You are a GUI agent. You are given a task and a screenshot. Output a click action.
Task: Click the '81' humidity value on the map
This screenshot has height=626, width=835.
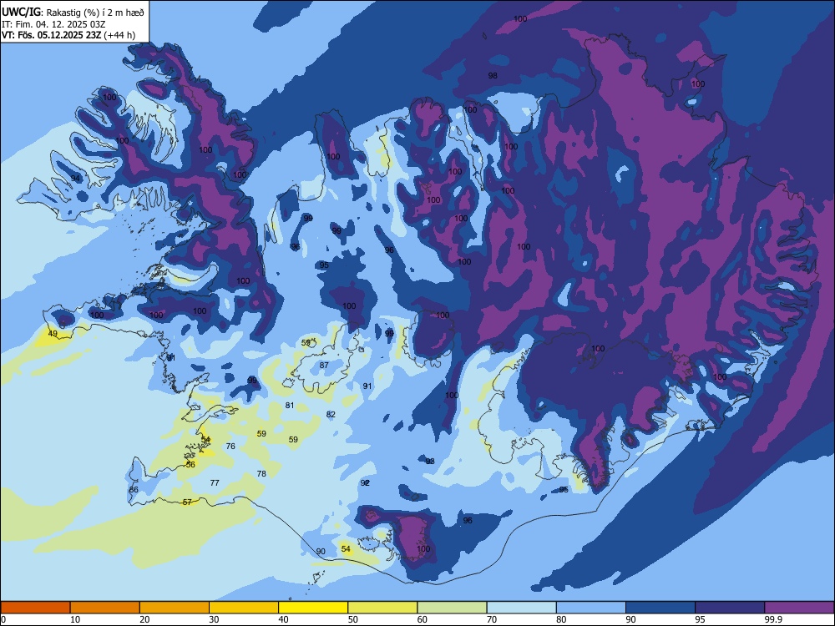point(290,405)
